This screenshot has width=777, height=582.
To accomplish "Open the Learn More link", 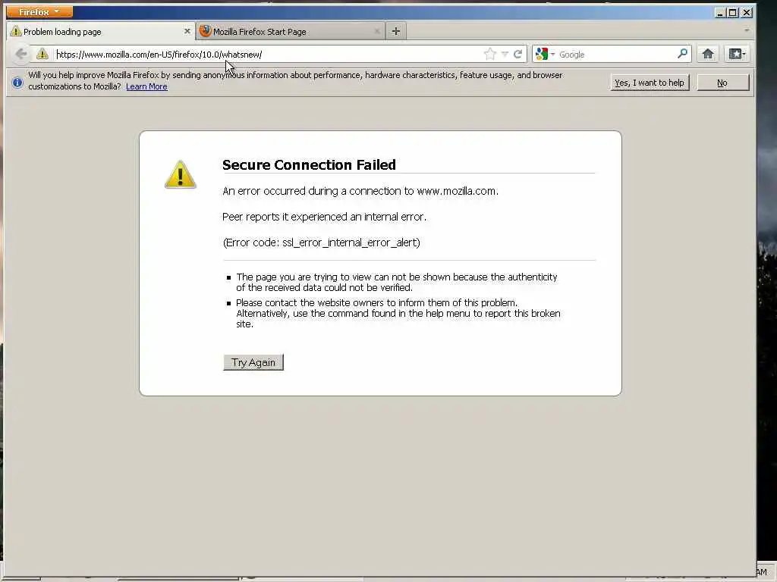I will tap(146, 86).
